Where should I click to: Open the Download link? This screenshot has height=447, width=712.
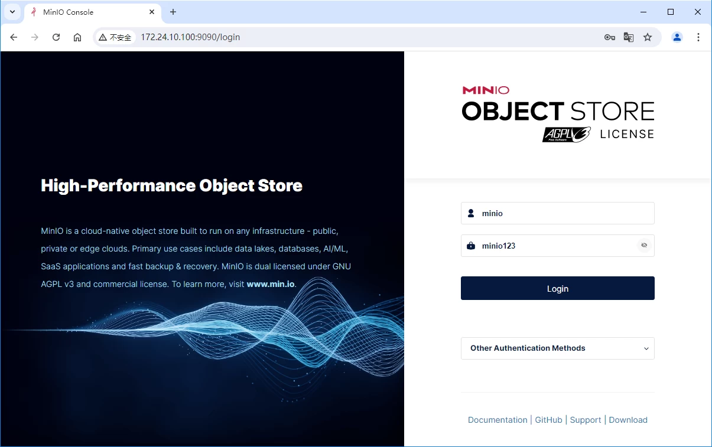tap(628, 420)
